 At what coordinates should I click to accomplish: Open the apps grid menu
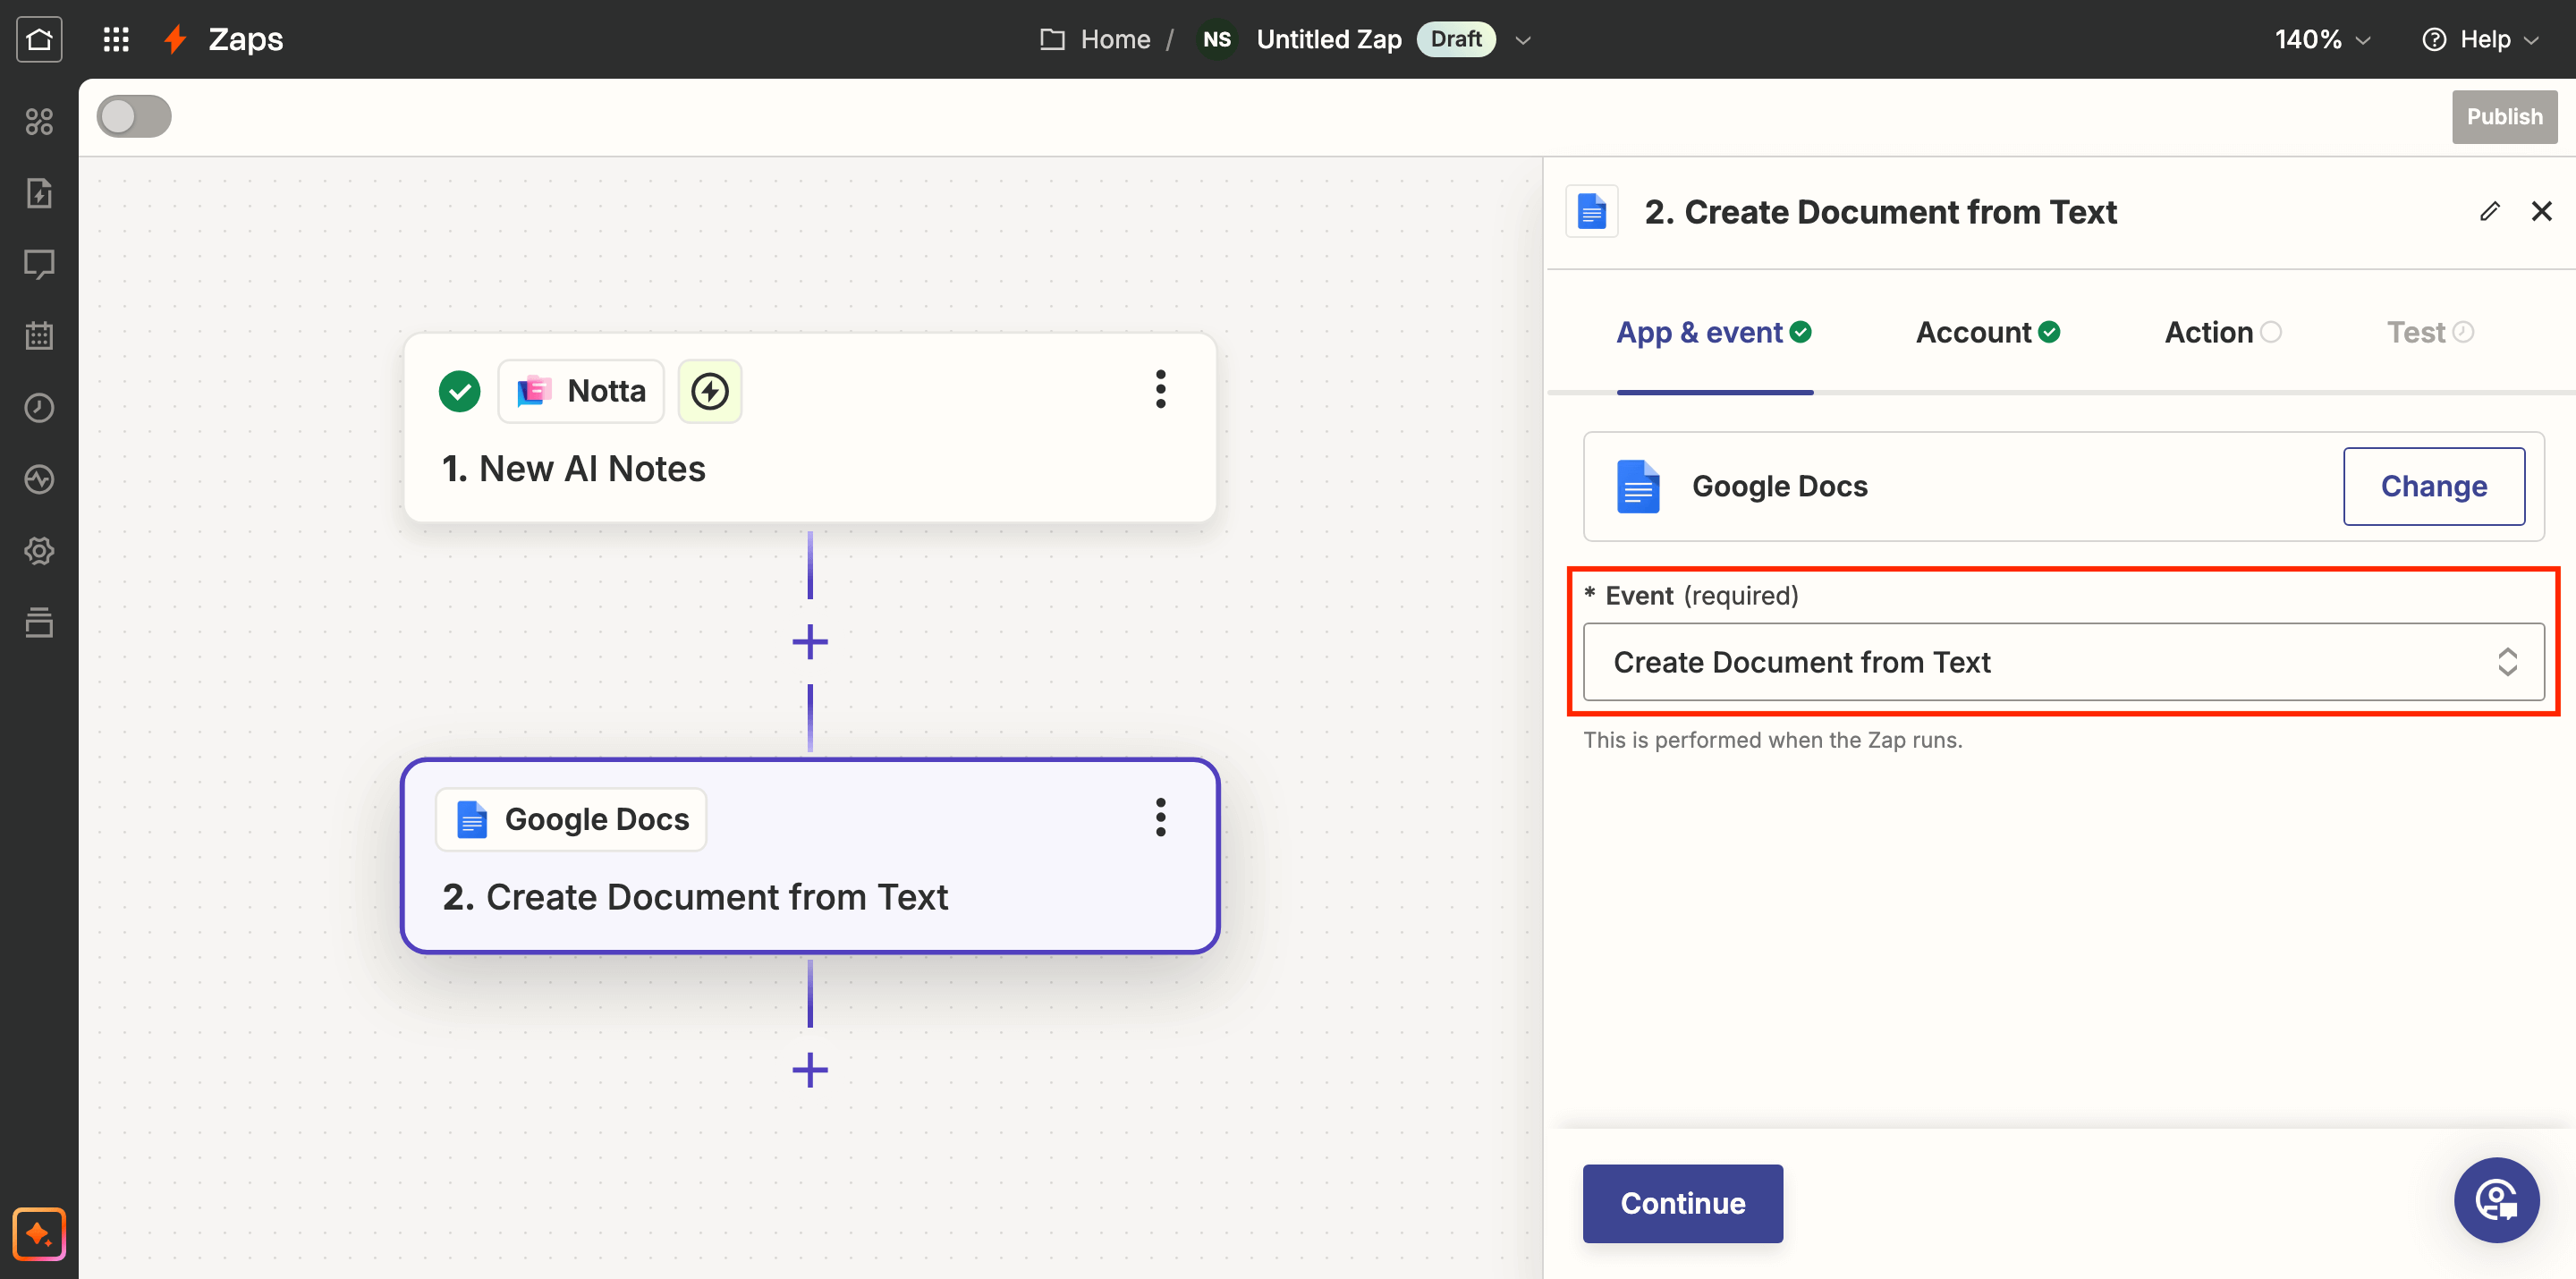tap(116, 39)
